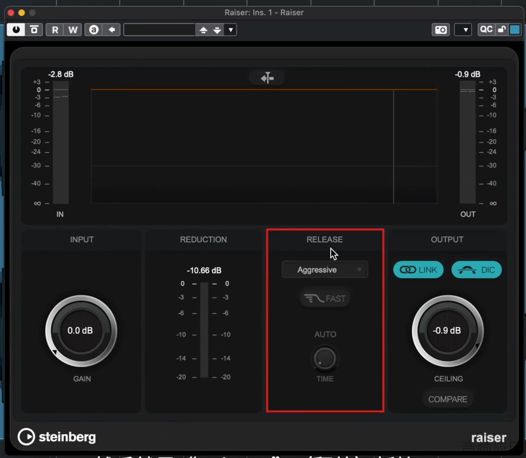The image size is (526, 458).
Task: Adjust the release TIME knob
Action: [x=325, y=358]
